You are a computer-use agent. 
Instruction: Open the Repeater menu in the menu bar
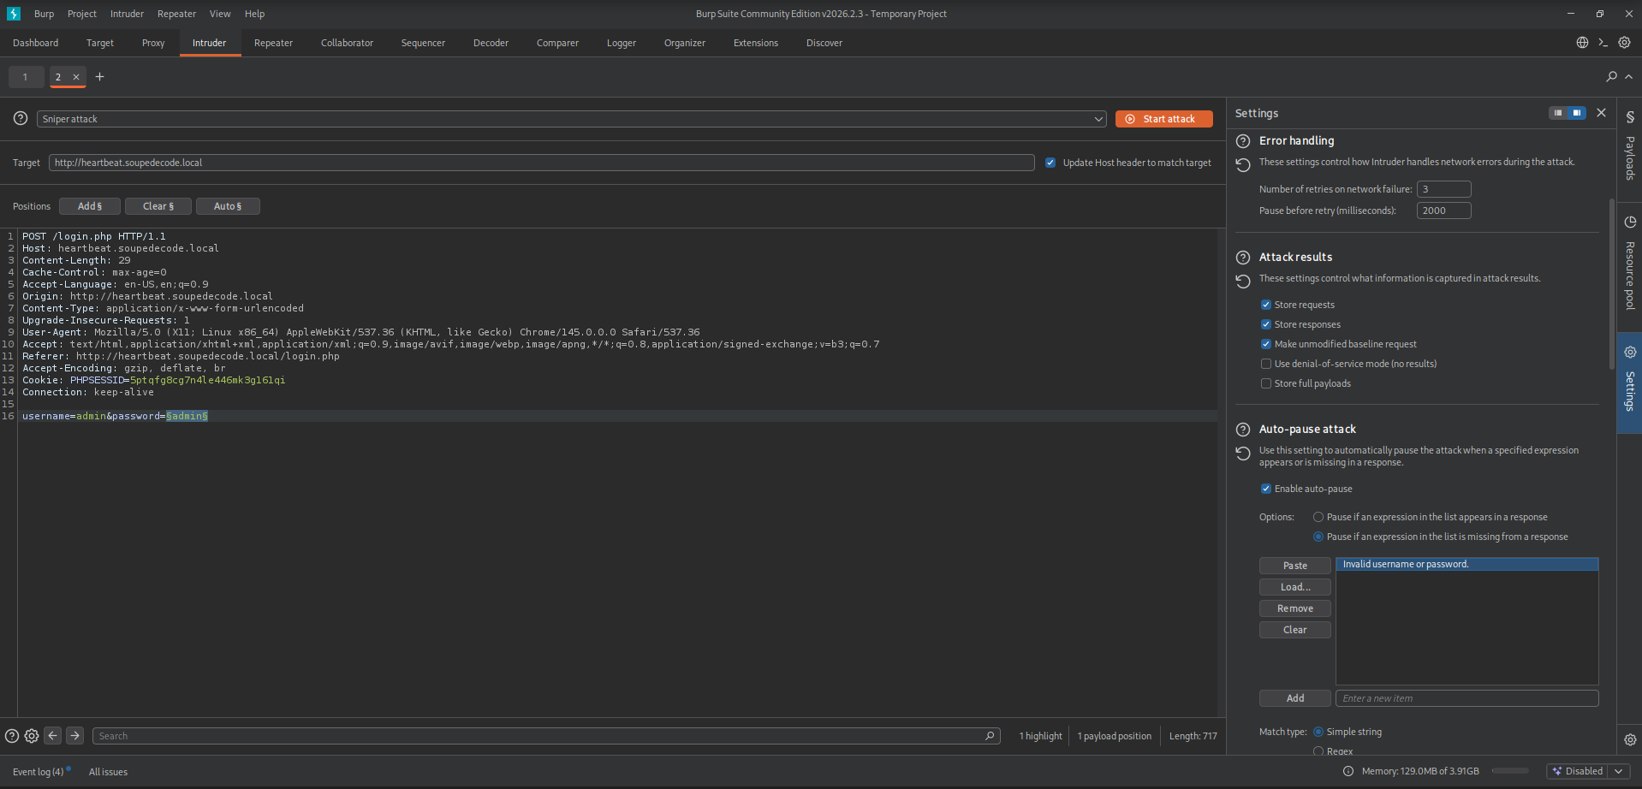pos(177,14)
